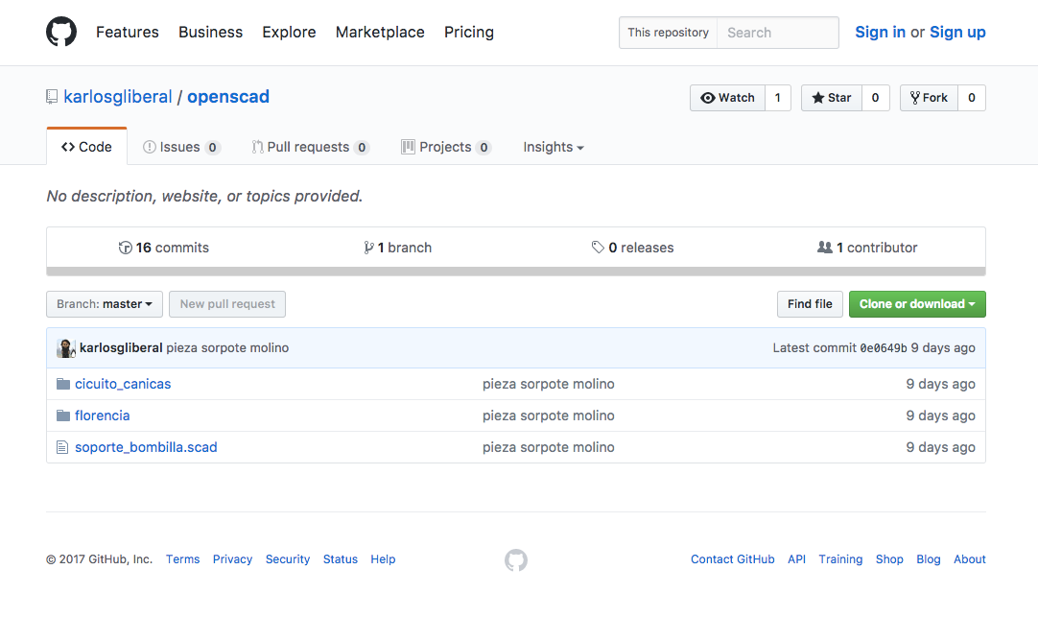The width and height of the screenshot is (1038, 617).
Task: Click the Terms footer link
Action: click(182, 559)
